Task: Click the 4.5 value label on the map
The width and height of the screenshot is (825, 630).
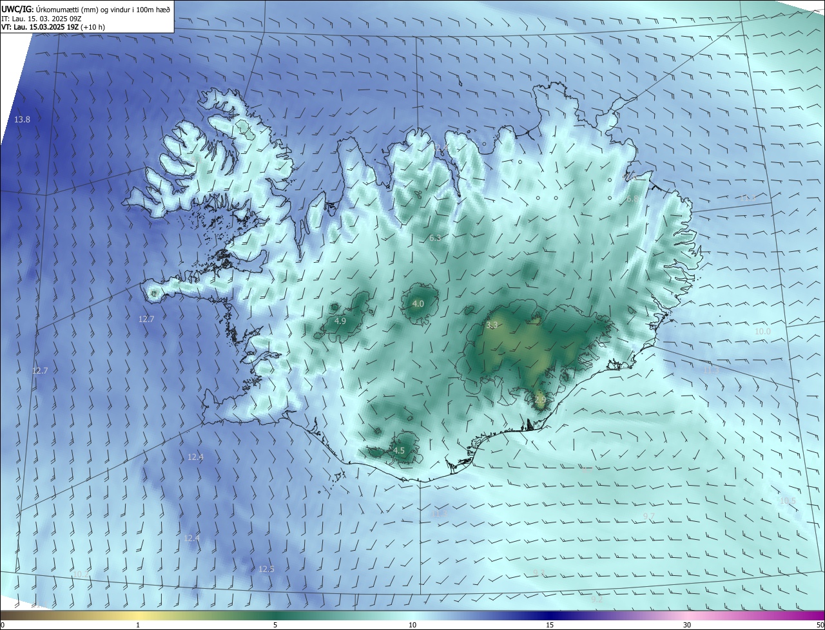Action: tap(399, 451)
